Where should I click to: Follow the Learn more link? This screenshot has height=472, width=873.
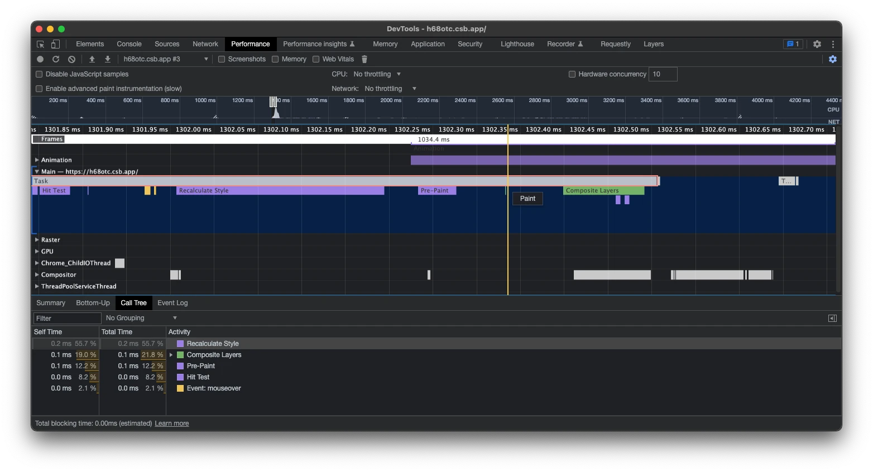pyautogui.click(x=172, y=423)
